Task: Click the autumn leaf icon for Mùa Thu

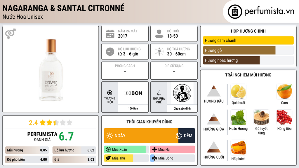Action: [108, 158]
